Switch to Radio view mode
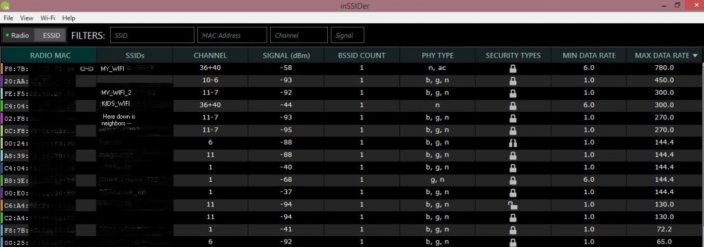 point(18,36)
